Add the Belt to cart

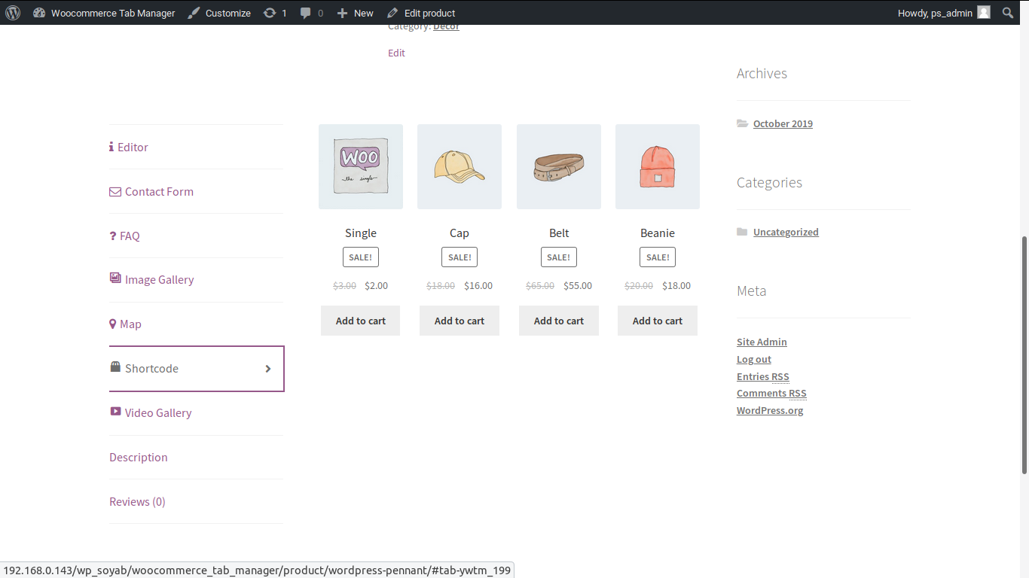tap(559, 321)
